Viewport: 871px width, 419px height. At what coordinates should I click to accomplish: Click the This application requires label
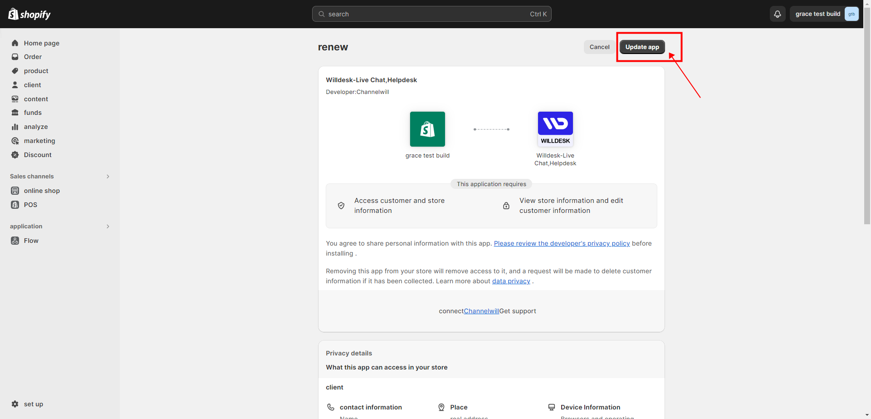click(x=491, y=184)
